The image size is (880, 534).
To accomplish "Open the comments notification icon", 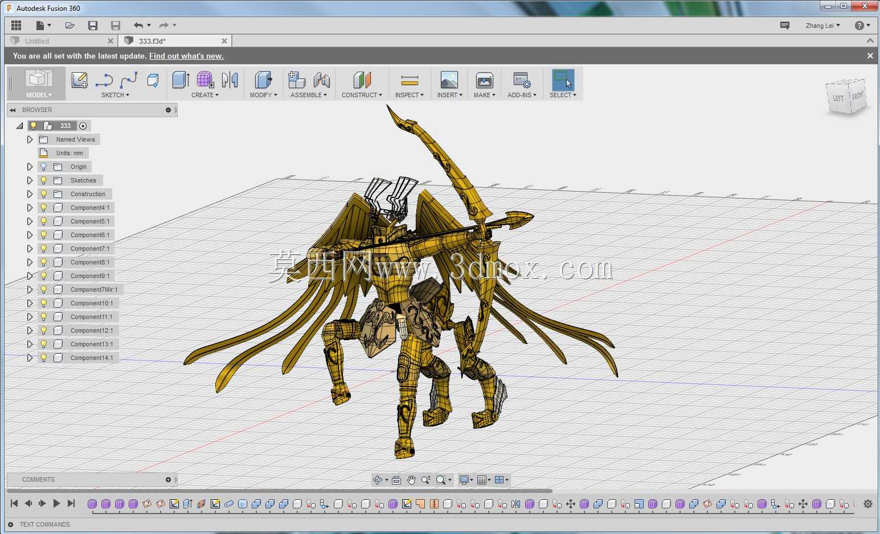I will (x=785, y=26).
